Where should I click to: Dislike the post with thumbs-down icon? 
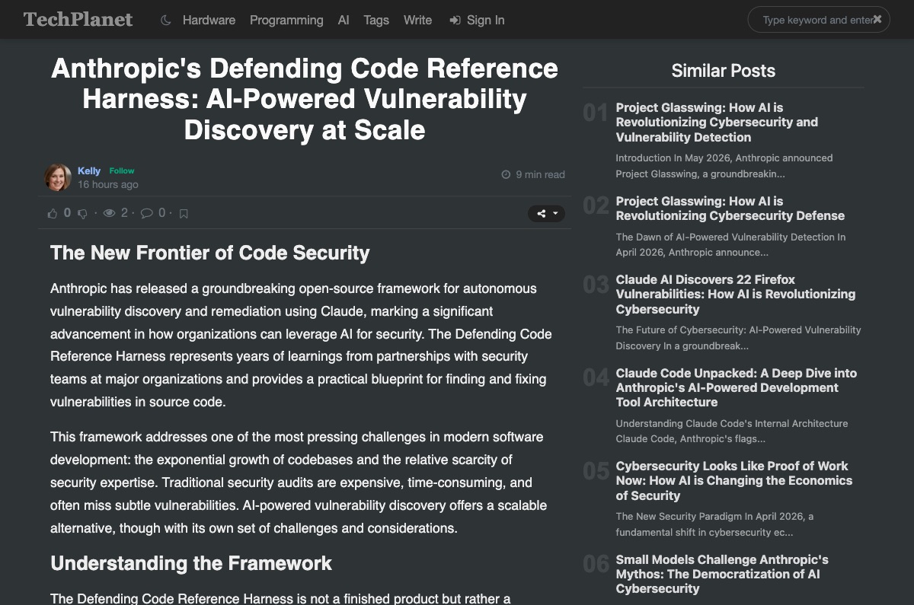click(83, 214)
